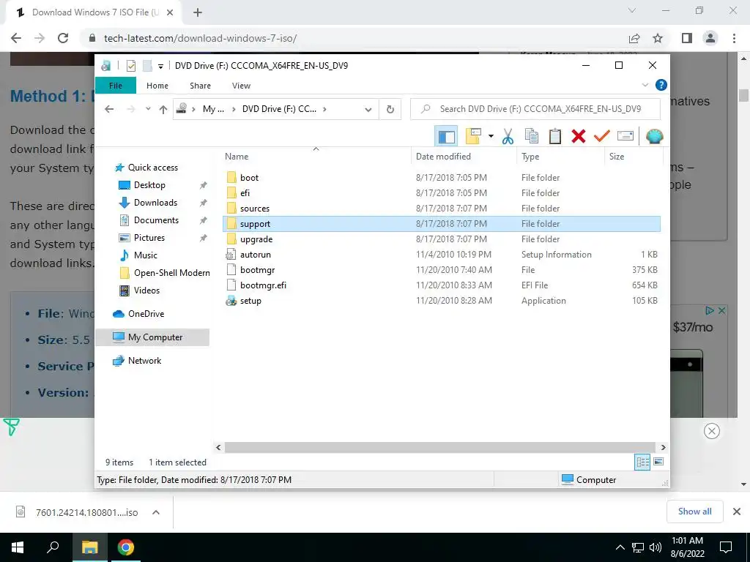This screenshot has height=562, width=750.
Task: Click Show all downloads button
Action: click(x=694, y=512)
